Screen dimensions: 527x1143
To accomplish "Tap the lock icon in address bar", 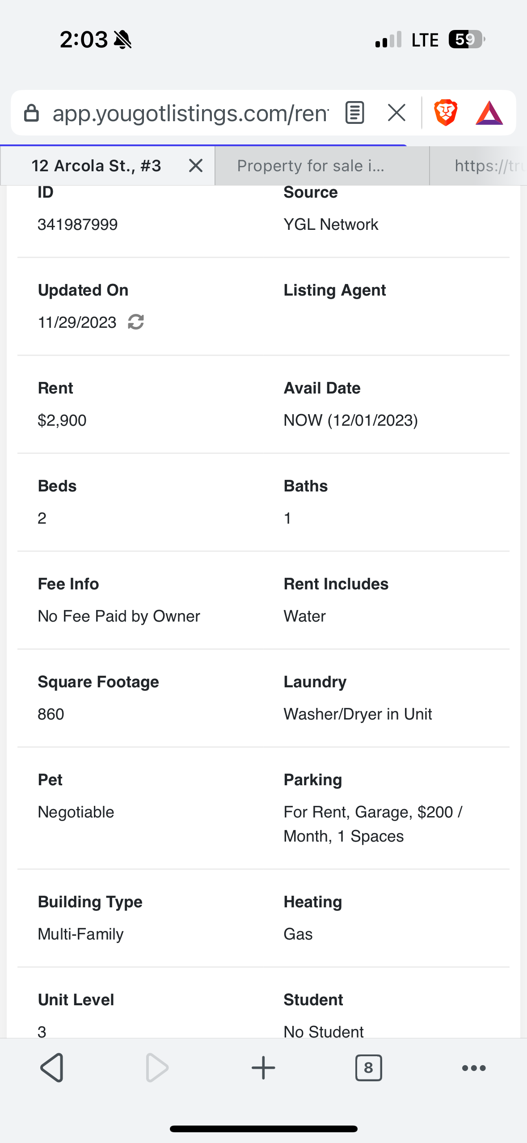I will pos(31,113).
